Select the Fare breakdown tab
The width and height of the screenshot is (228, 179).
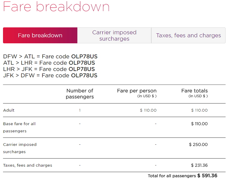tap(40, 35)
